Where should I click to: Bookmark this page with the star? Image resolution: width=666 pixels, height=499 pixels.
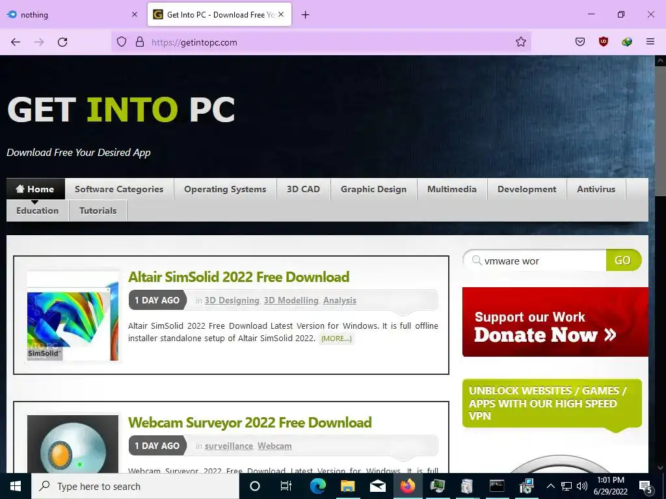[x=521, y=42]
